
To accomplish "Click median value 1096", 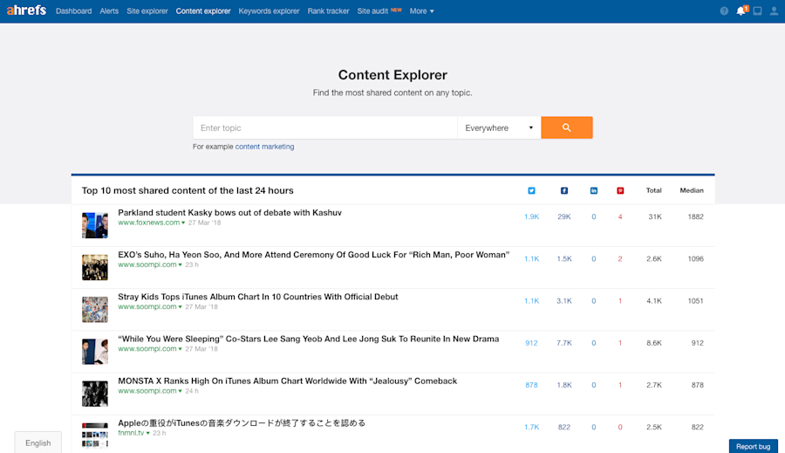I will (695, 259).
